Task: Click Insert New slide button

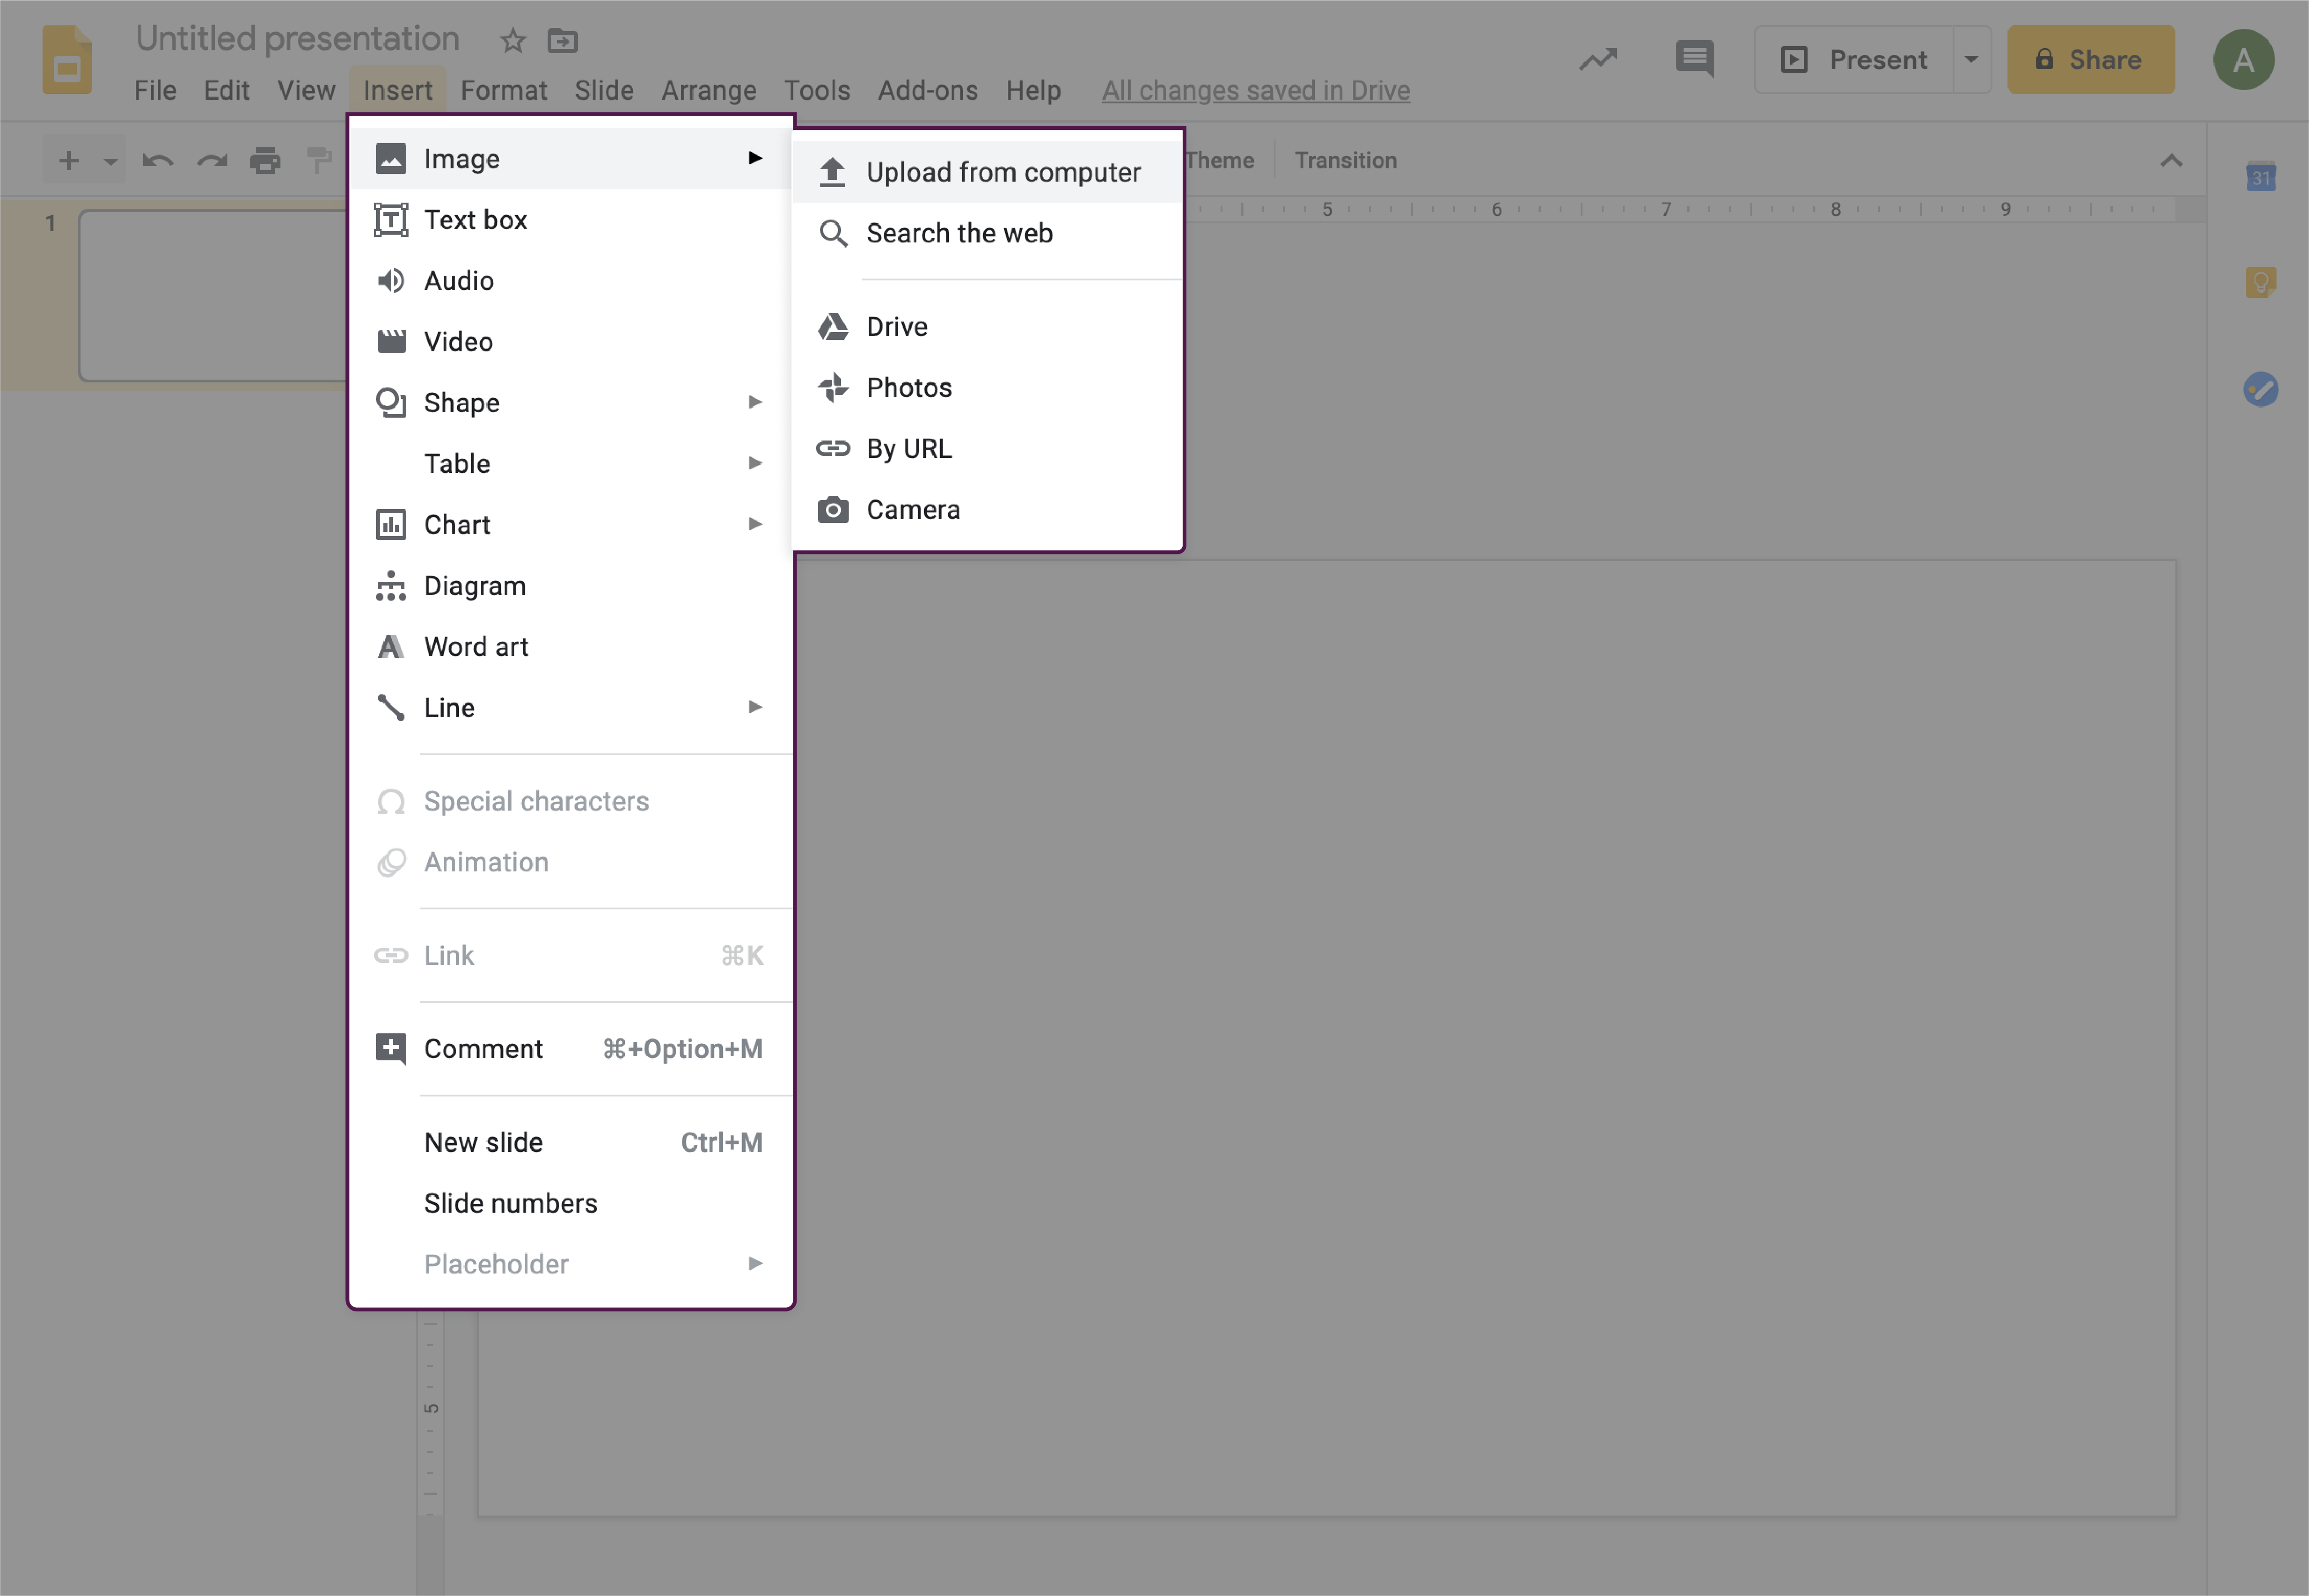Action: coord(483,1142)
